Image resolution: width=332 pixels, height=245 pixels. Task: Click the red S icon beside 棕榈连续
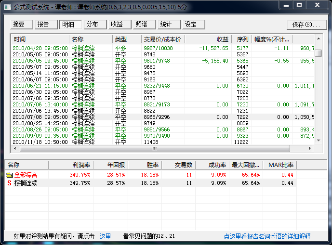click(x=10, y=183)
